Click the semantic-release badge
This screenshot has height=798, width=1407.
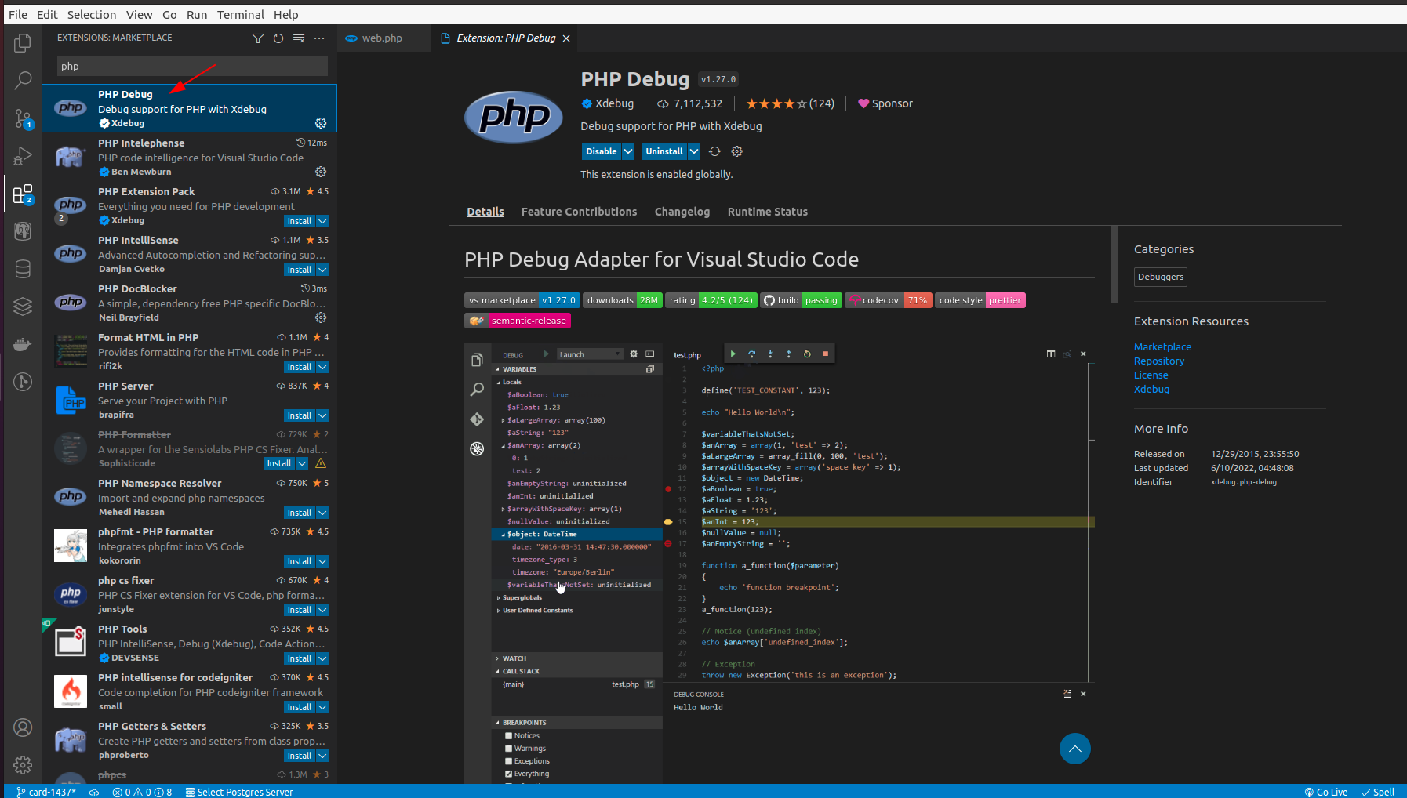(x=518, y=321)
